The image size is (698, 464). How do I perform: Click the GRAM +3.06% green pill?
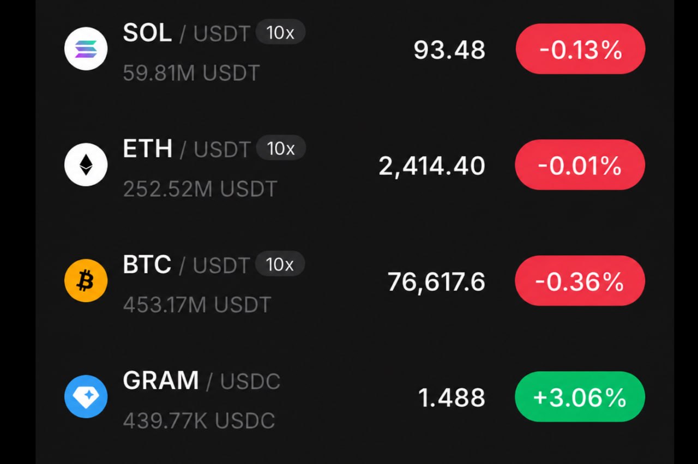click(580, 397)
